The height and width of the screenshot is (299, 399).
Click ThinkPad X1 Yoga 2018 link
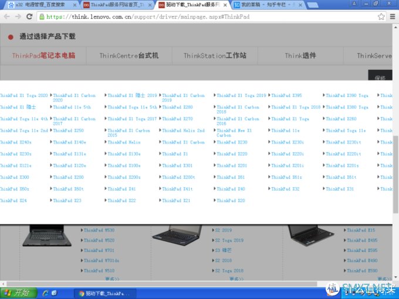tap(296, 107)
